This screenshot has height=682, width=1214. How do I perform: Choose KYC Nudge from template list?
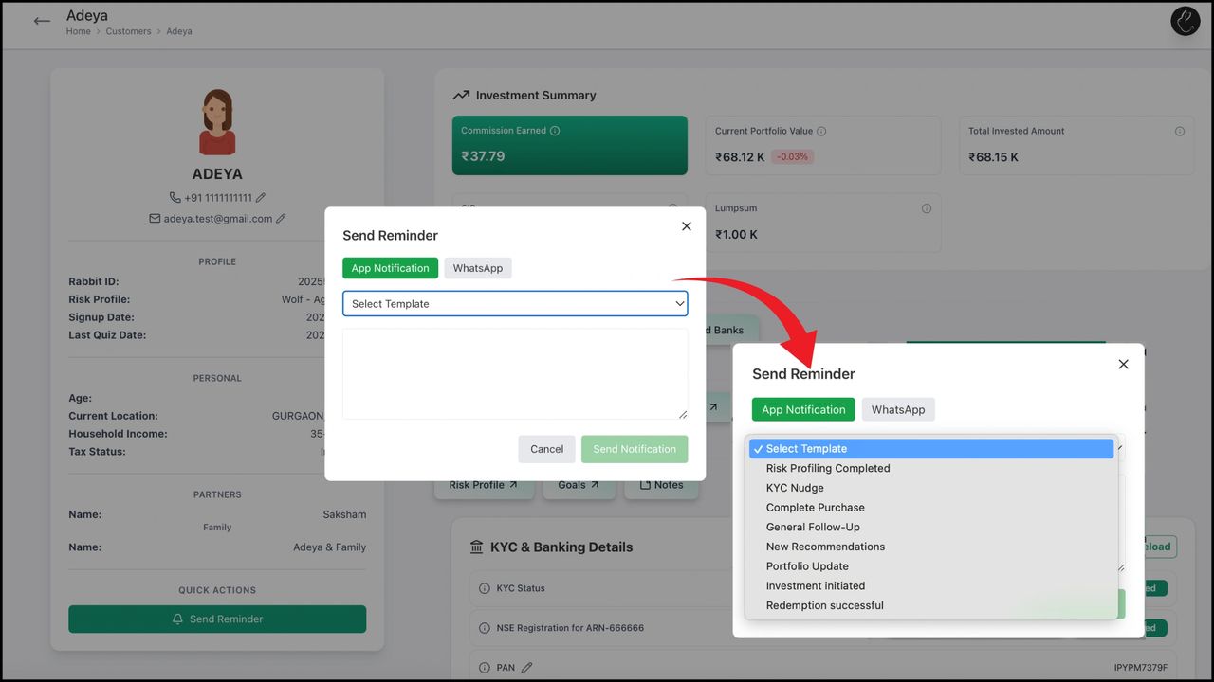point(795,488)
